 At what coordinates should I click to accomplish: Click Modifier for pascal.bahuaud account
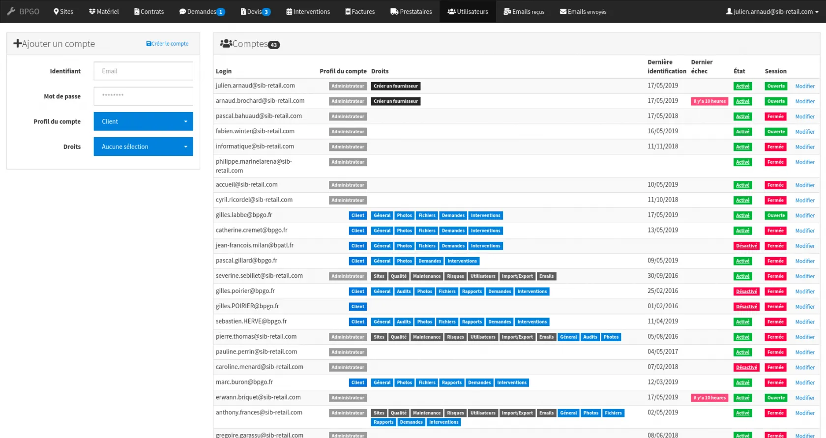(805, 117)
